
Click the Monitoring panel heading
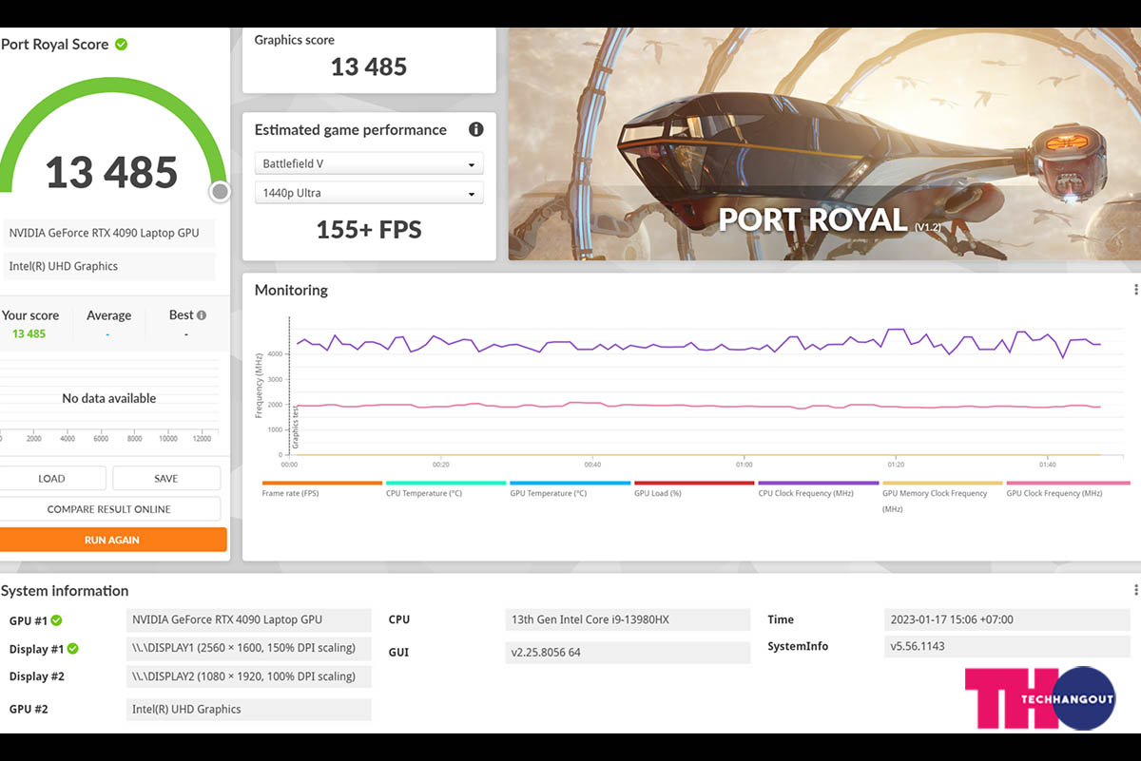(291, 290)
